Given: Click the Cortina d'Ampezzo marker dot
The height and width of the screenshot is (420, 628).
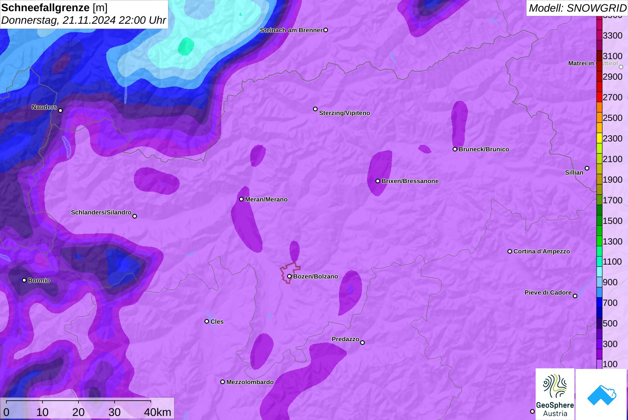Looking at the screenshot, I should tap(510, 251).
